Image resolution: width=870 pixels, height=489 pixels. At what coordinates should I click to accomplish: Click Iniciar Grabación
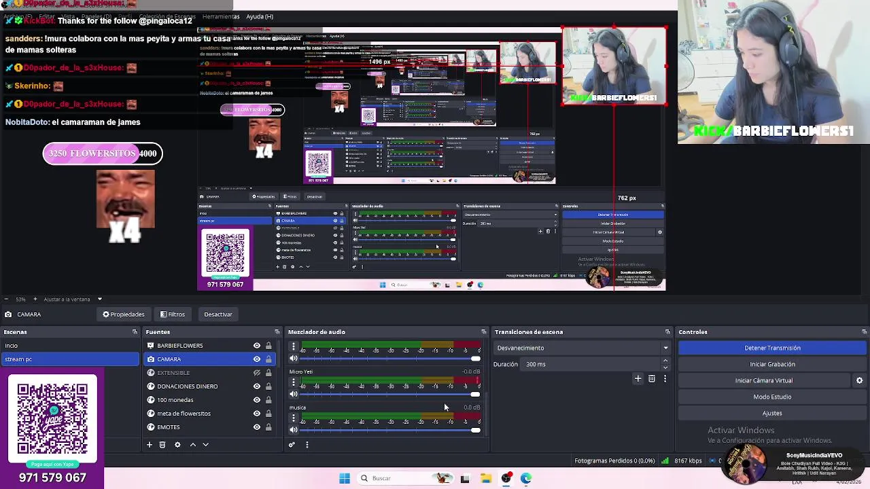click(772, 364)
